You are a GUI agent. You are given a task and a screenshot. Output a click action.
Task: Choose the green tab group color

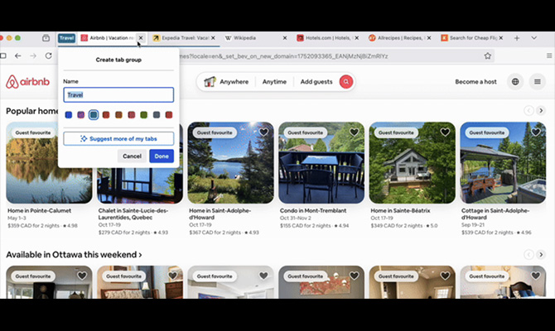point(143,115)
